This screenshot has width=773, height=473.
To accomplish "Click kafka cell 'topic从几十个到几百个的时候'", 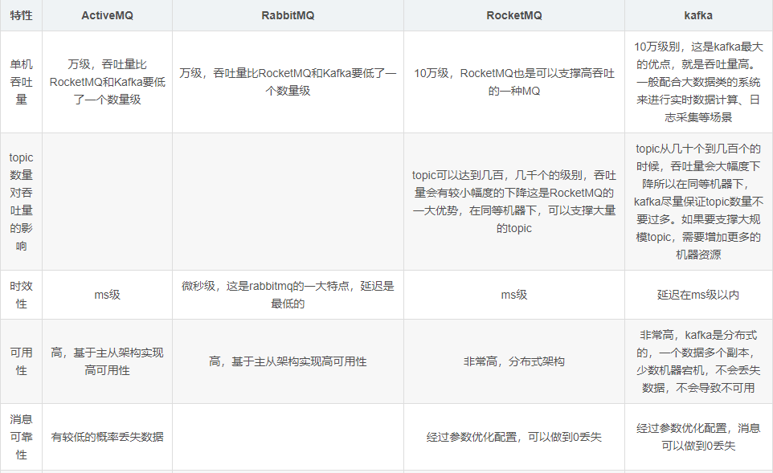I will point(698,202).
